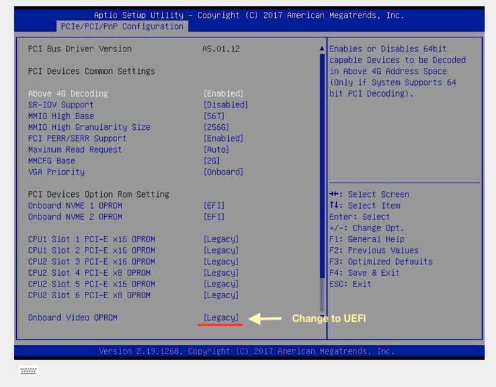Open CPU2 Slot 4 Legacy value

pyautogui.click(x=221, y=273)
